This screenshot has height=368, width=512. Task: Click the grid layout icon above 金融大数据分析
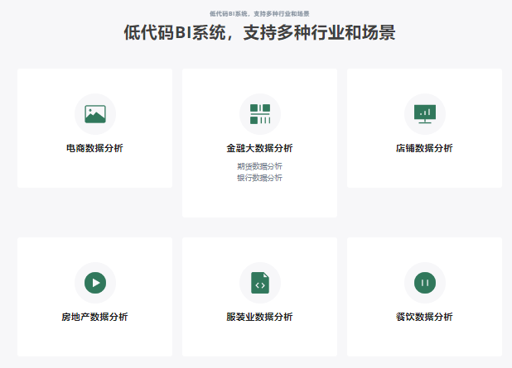(260, 114)
